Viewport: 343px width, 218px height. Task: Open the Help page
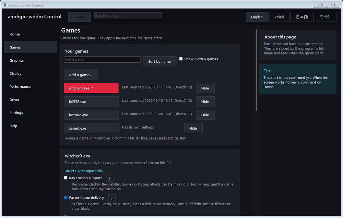(31, 126)
